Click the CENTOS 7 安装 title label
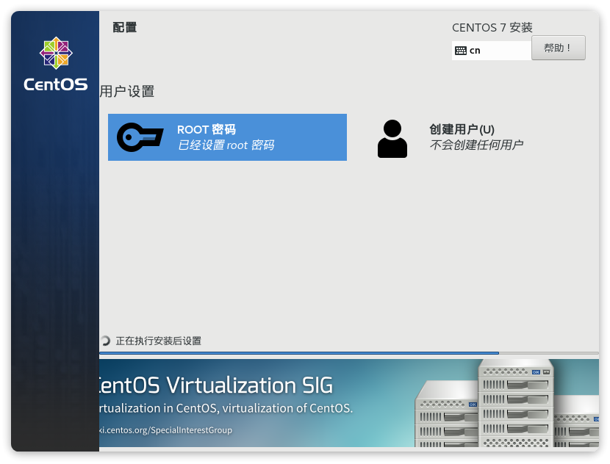Screen dimensions: 610x464 tap(492, 27)
